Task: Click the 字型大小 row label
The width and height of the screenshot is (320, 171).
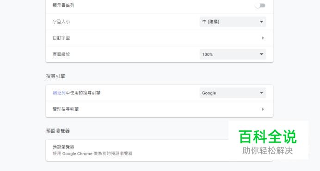Action: (61, 22)
